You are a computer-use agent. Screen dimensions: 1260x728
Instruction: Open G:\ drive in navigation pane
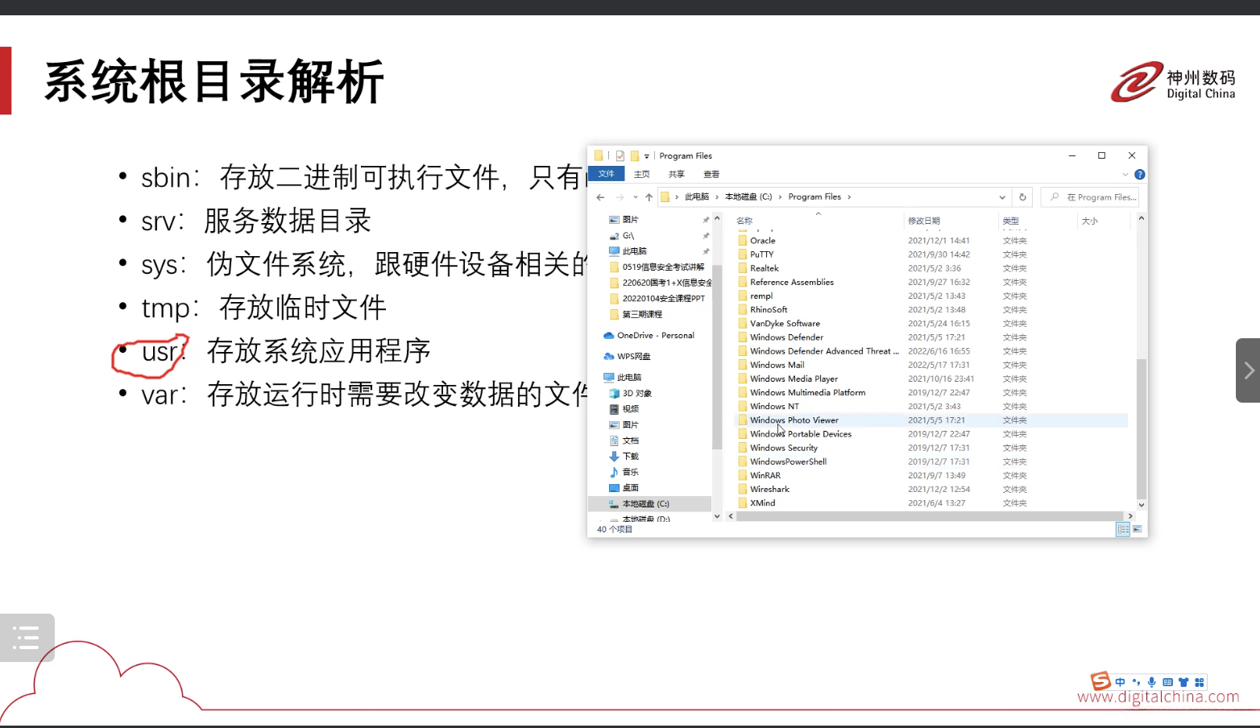click(x=628, y=236)
